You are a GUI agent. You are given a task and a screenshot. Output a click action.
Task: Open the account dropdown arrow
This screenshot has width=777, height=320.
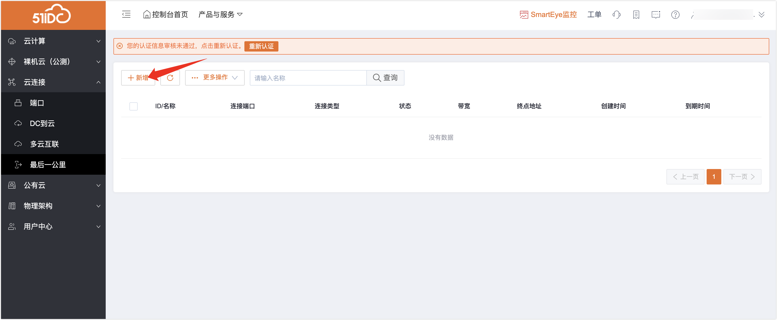[761, 14]
